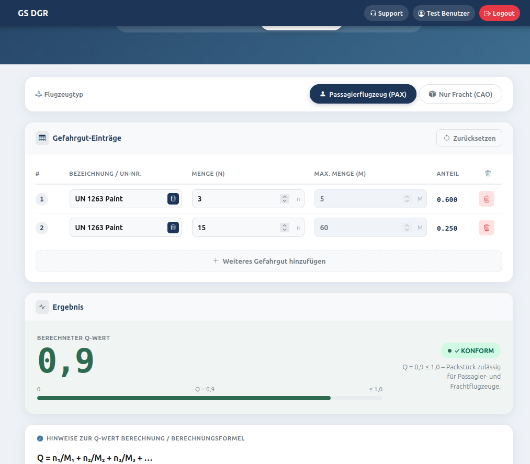Click the Menge field showing 15
The width and height of the screenshot is (530, 464).
pyautogui.click(x=248, y=228)
